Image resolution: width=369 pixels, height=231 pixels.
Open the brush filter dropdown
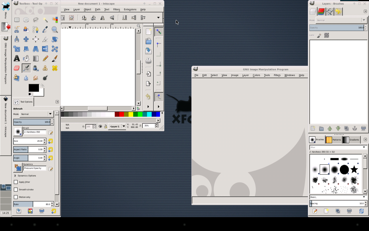click(x=364, y=147)
